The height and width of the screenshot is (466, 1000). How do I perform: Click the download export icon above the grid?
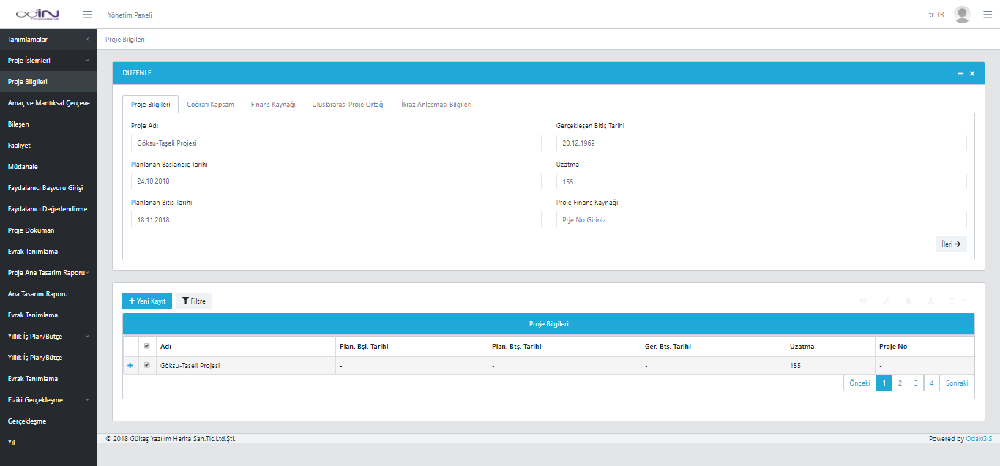(x=930, y=301)
